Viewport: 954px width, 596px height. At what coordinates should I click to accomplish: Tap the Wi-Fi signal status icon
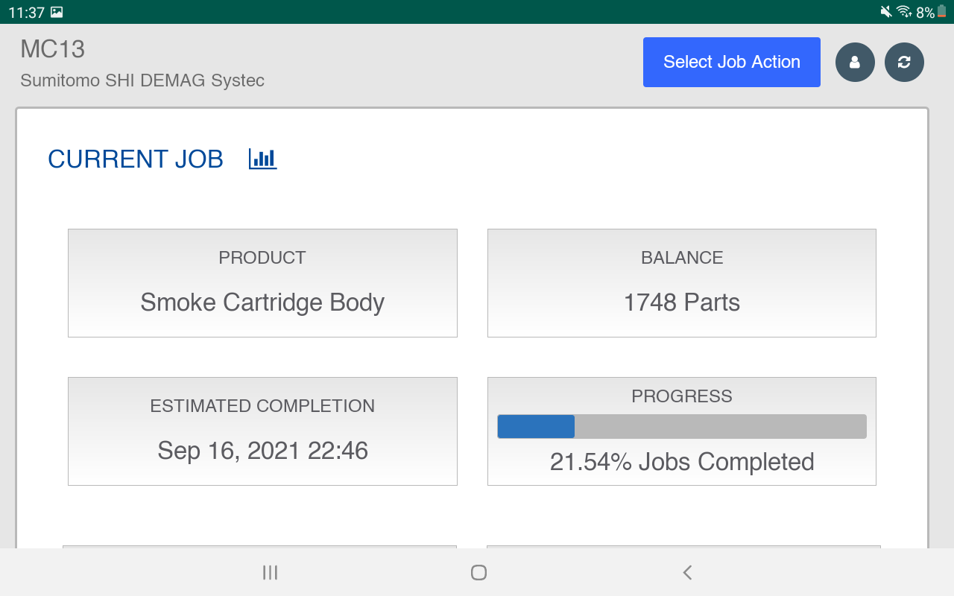point(905,12)
